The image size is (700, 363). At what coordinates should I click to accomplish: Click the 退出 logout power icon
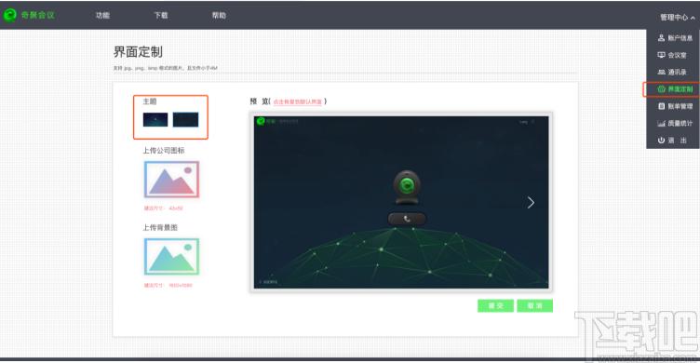coord(661,141)
